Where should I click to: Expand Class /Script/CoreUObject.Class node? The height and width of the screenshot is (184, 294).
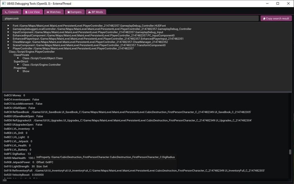(18, 58)
